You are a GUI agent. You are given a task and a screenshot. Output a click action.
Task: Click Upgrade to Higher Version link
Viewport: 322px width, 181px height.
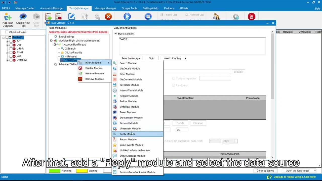pyautogui.click(x=294, y=177)
